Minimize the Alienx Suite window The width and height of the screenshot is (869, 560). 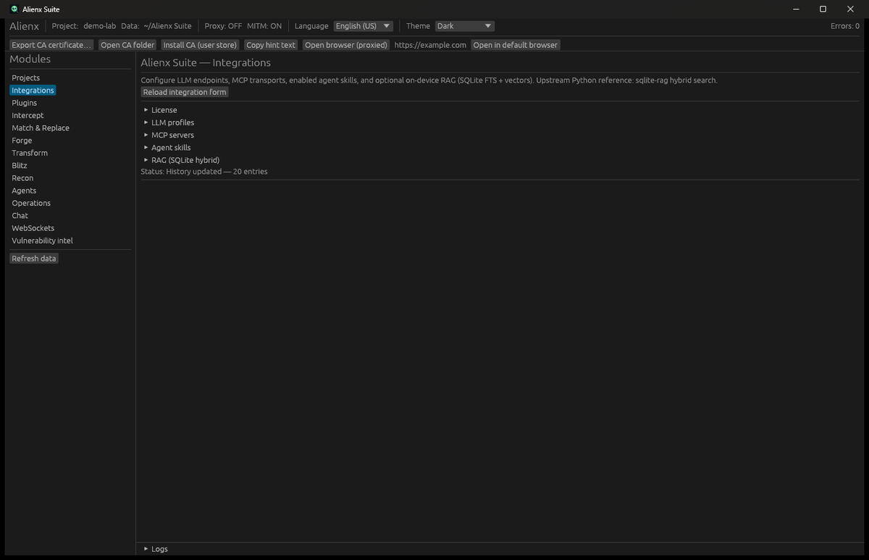pos(796,9)
